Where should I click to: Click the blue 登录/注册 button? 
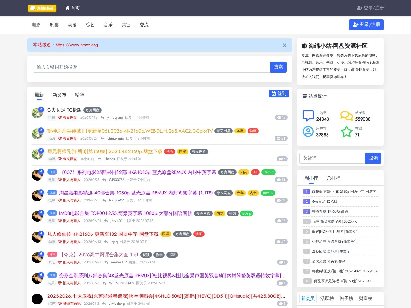click(x=366, y=25)
